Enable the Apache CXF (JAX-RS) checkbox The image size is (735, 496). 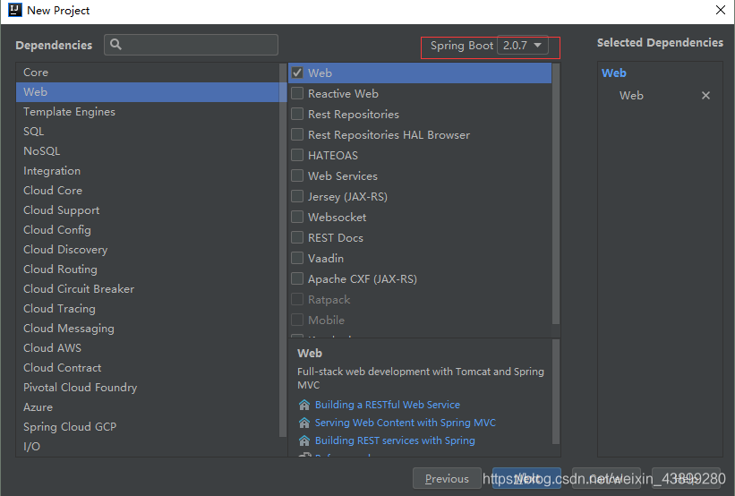pyautogui.click(x=297, y=279)
